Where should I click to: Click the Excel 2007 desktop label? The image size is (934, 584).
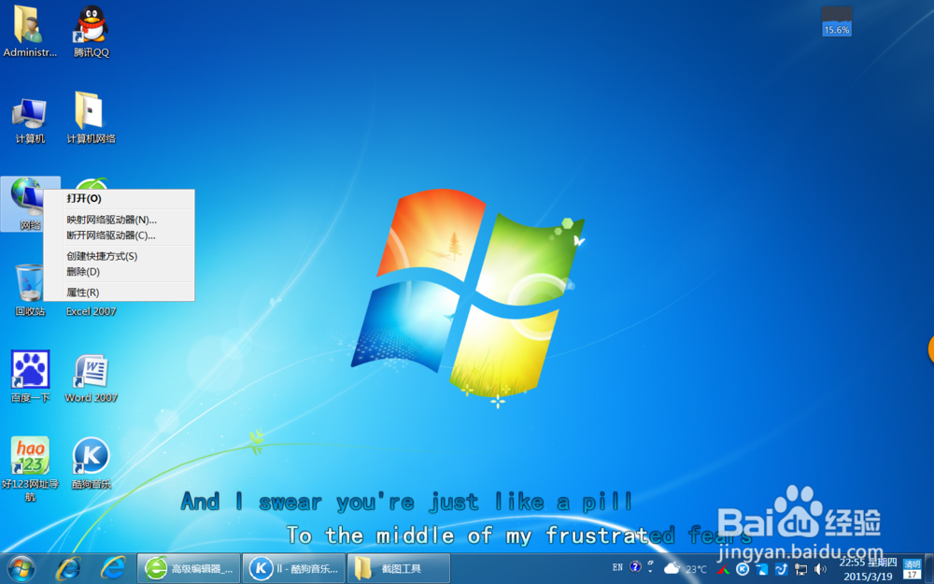point(92,311)
